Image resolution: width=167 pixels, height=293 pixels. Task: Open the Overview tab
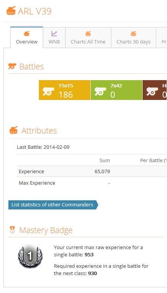pos(27,37)
